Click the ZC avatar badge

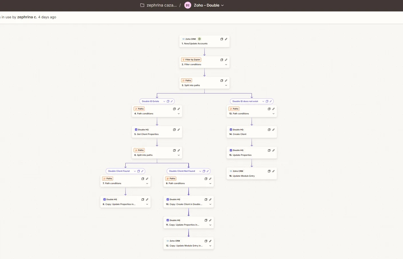188,5
